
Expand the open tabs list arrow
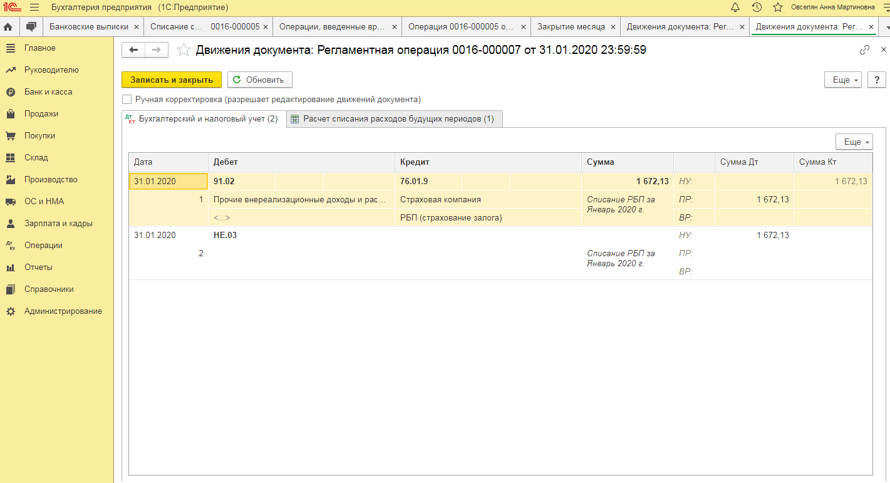pos(887,28)
